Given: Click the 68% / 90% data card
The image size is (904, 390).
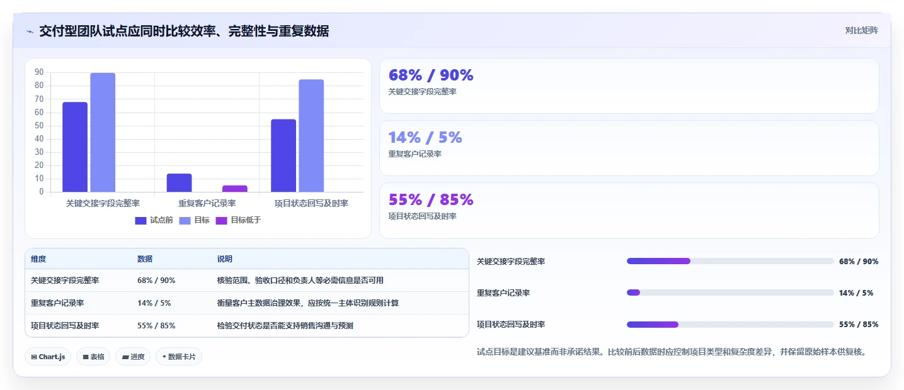Looking at the screenshot, I should 629,86.
